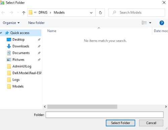Close the Select Folder dialog

[164, 2]
